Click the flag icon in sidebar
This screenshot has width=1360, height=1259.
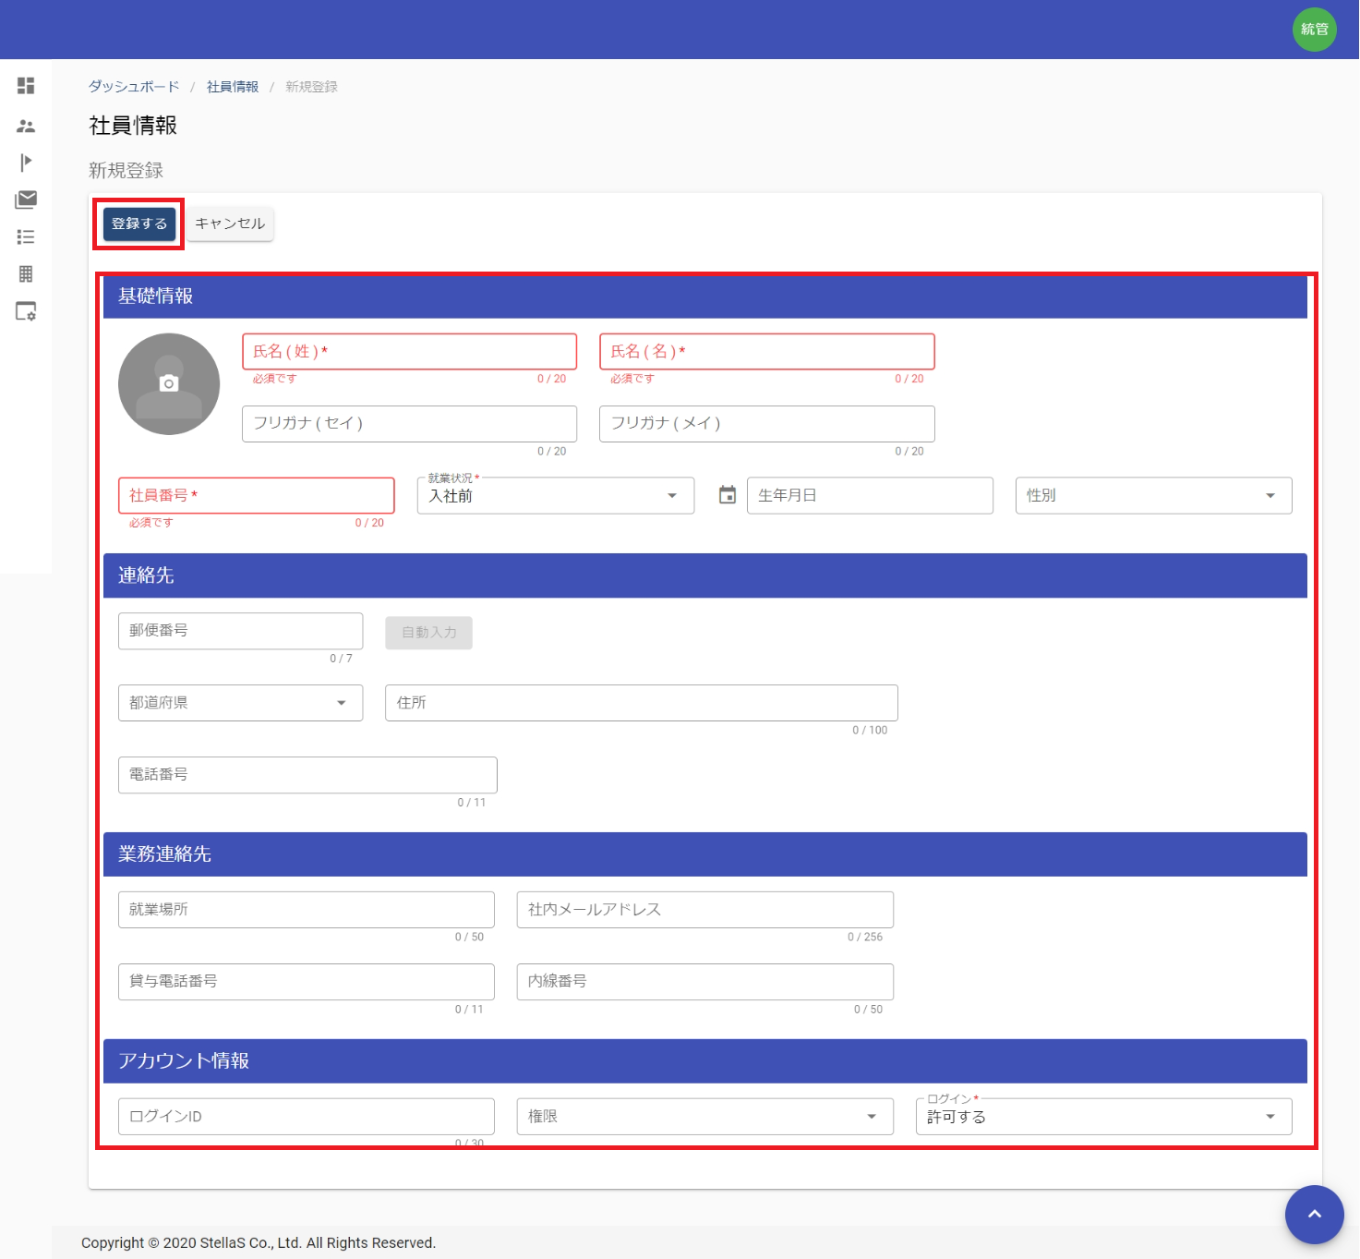pos(26,163)
